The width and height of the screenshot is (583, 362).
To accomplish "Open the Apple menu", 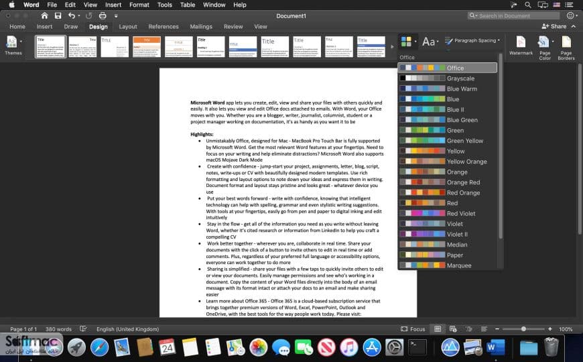I will (x=11, y=5).
